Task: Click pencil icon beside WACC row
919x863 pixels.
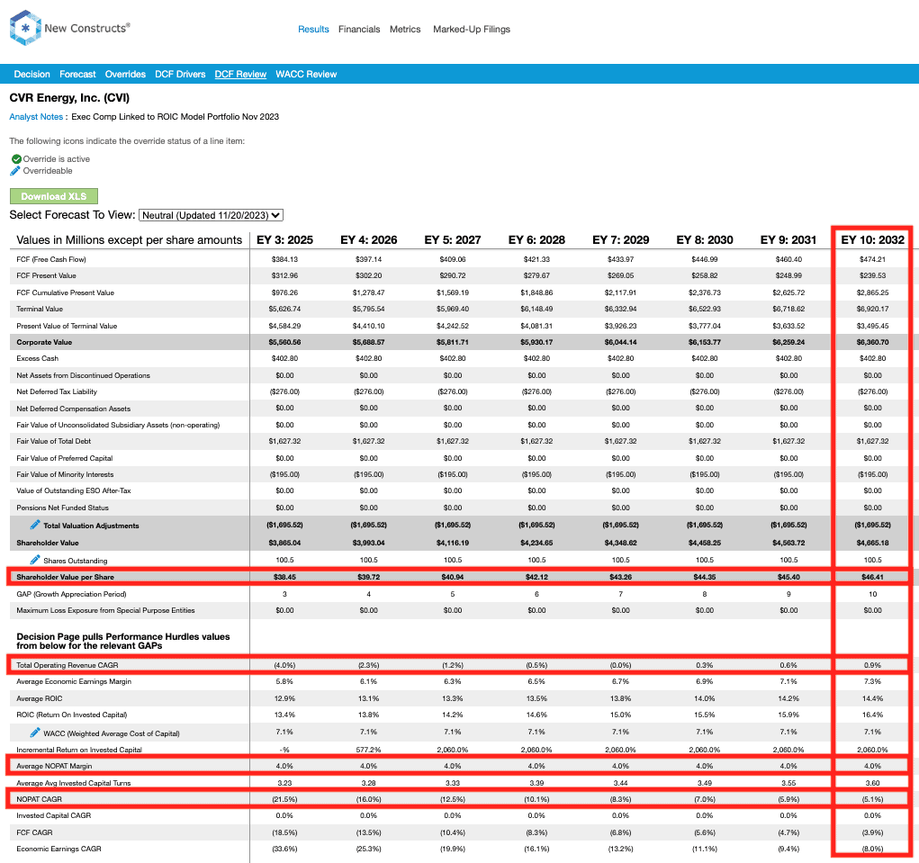Action: click(35, 733)
